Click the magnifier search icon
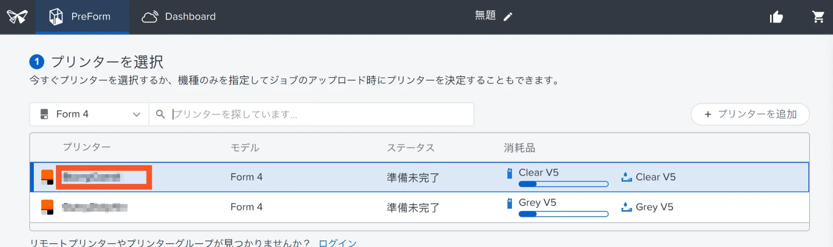The height and width of the screenshot is (247, 833). coord(160,114)
